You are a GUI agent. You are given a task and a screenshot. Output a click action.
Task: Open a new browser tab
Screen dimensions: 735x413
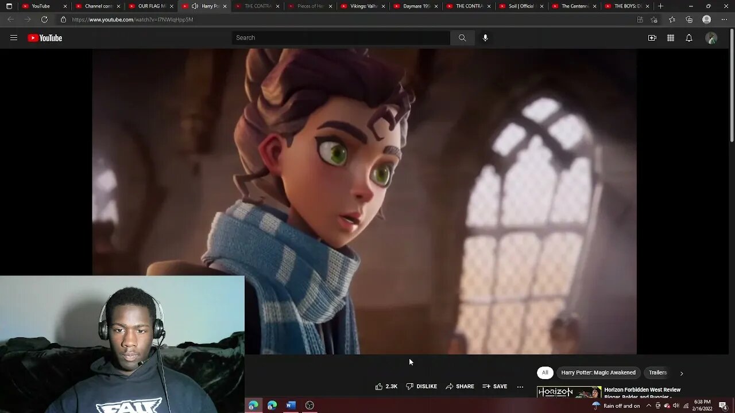pos(660,6)
